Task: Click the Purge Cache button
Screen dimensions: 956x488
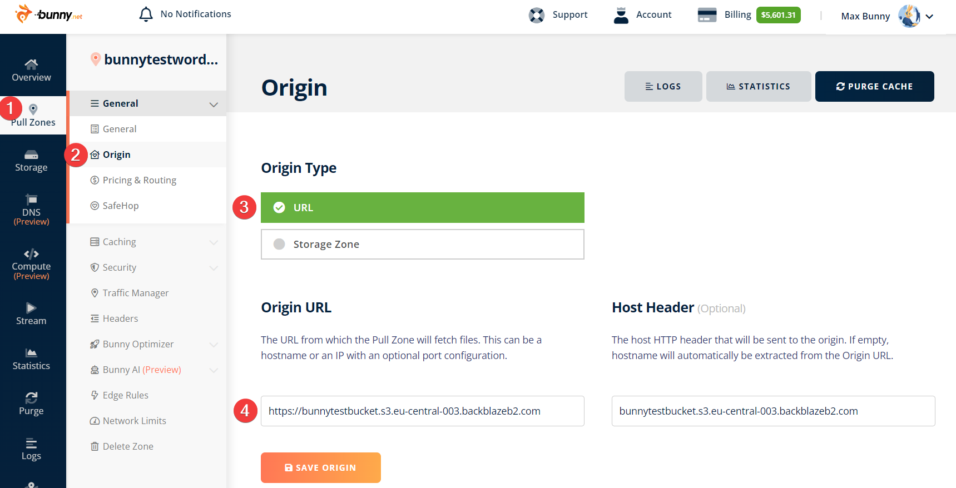Action: (875, 87)
